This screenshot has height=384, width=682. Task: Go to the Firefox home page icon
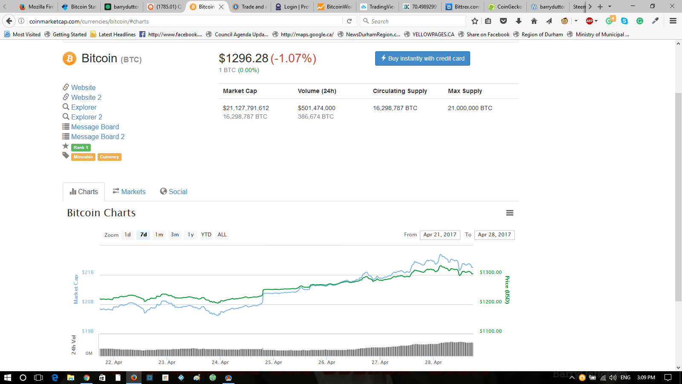(x=534, y=21)
